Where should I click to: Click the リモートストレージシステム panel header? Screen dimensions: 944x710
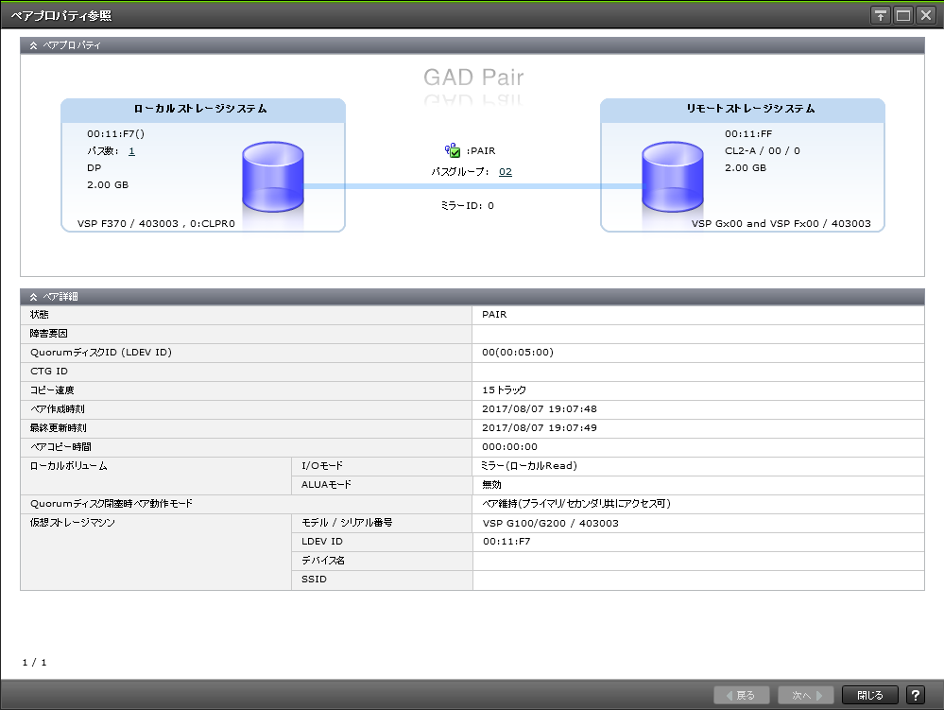tap(743, 109)
